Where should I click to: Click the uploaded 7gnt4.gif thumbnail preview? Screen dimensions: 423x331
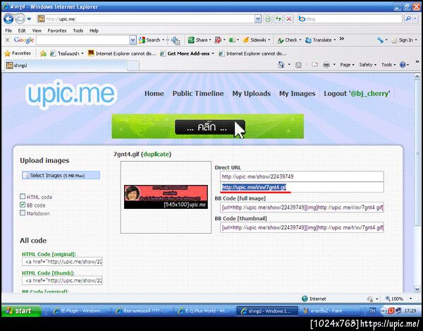coord(166,197)
